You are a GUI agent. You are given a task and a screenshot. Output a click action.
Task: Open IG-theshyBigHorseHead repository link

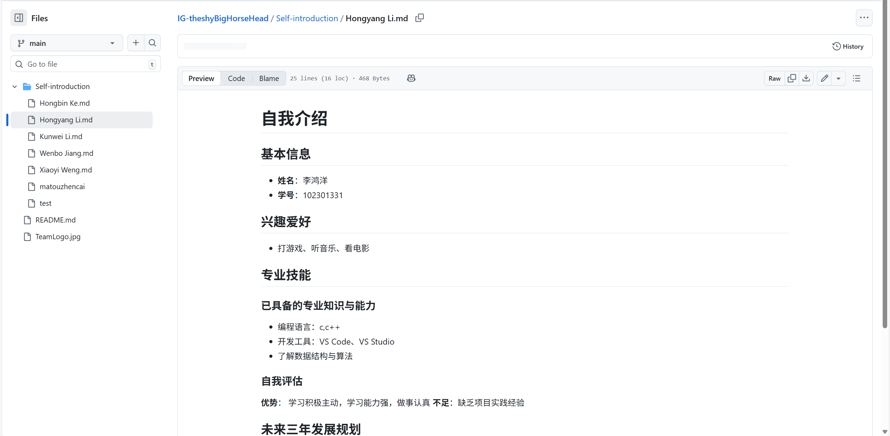click(223, 18)
